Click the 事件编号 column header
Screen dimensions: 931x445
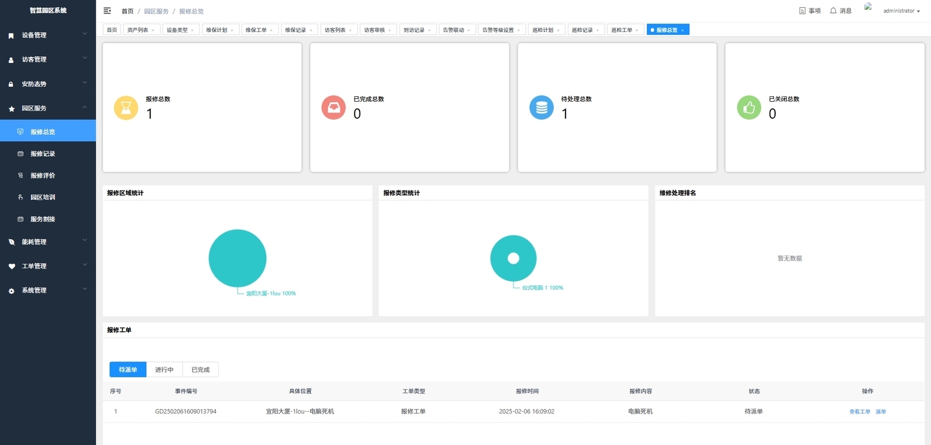(186, 391)
